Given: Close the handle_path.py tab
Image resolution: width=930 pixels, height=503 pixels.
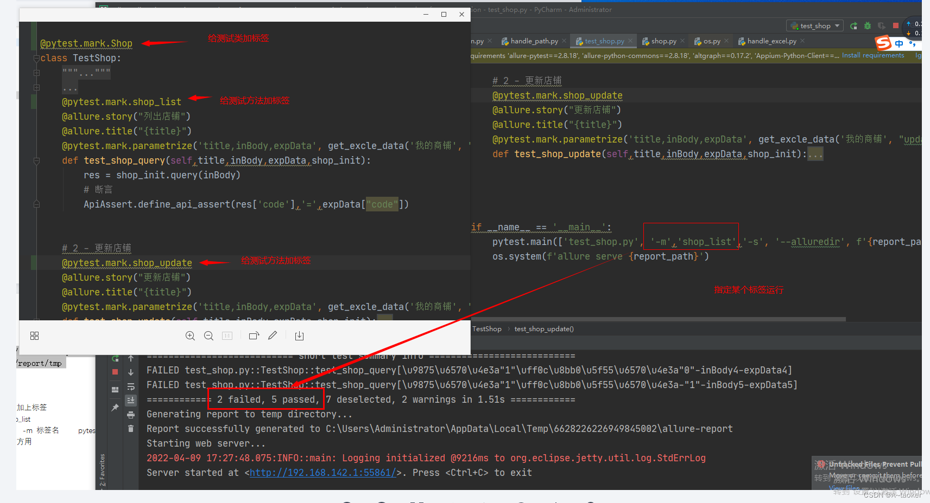Looking at the screenshot, I should point(564,41).
